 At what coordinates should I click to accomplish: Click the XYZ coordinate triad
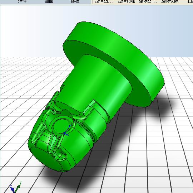point(15,188)
